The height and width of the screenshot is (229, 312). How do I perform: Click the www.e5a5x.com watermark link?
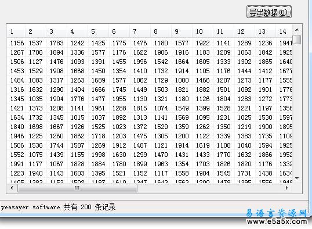coord(277,221)
